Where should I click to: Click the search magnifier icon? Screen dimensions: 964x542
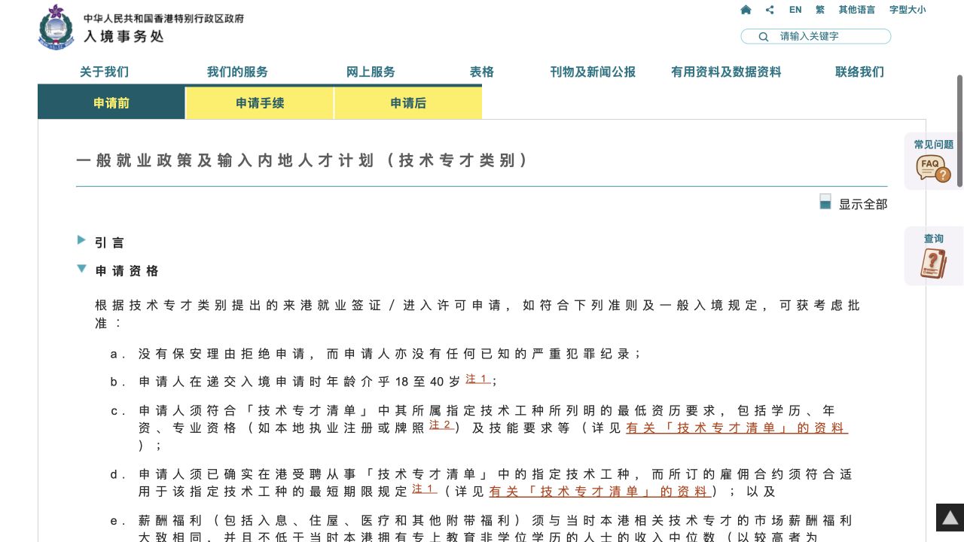(x=763, y=36)
